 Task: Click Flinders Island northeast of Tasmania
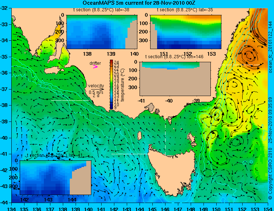point(191,138)
